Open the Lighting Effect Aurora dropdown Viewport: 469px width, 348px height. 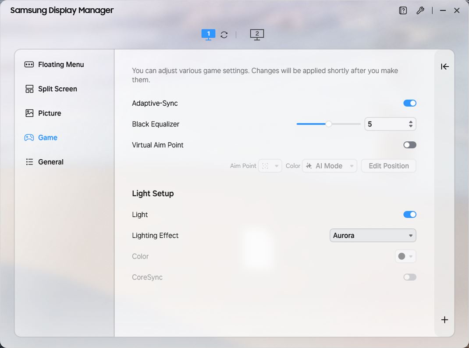[373, 235]
